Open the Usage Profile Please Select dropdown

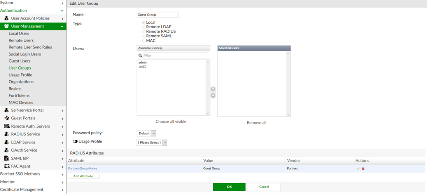(x=152, y=143)
